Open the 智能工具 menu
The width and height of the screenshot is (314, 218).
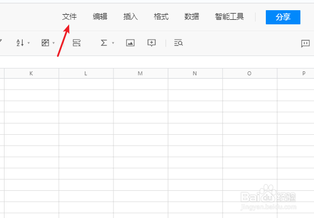230,16
